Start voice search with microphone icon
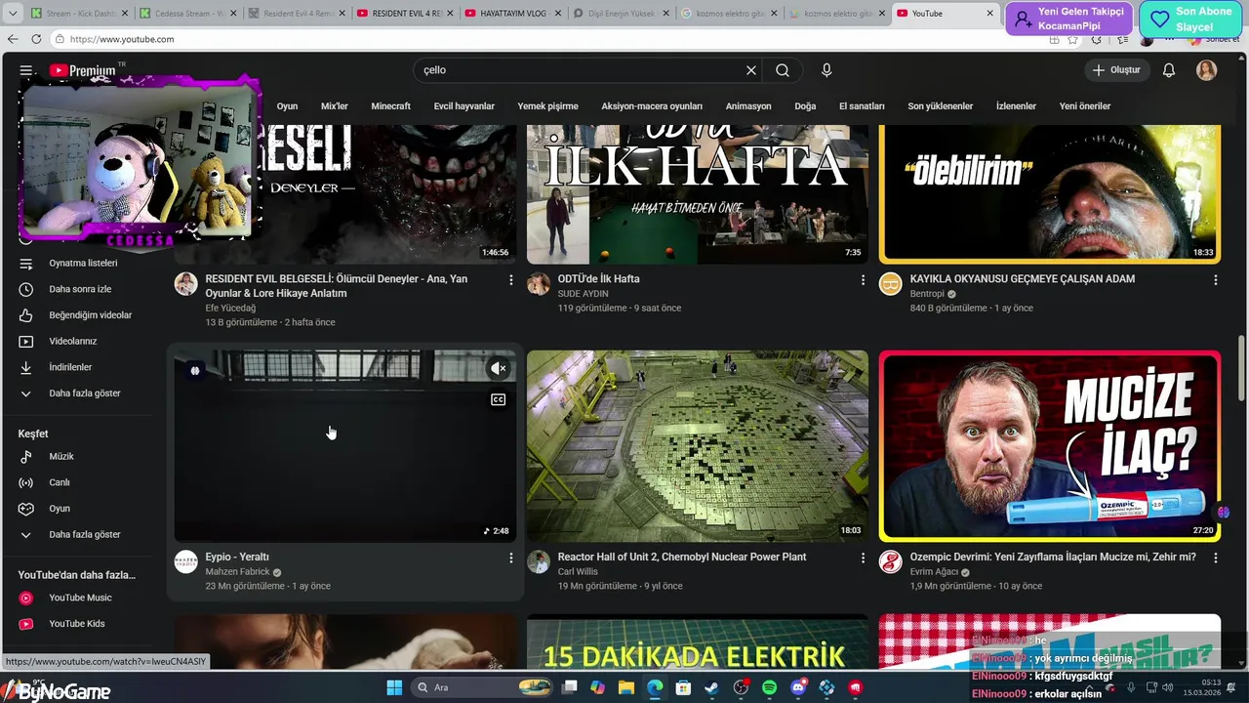This screenshot has height=703, width=1249. pos(826,70)
